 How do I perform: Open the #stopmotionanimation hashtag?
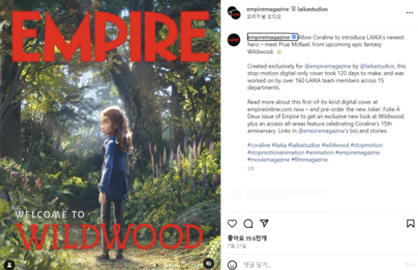point(276,152)
